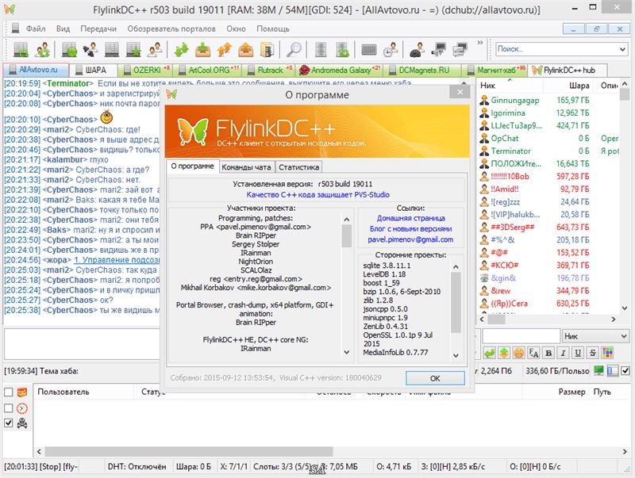Uncheck the checkbox in hub status bar
Image resolution: width=635 pixels, height=478 pixels.
tap(625, 370)
